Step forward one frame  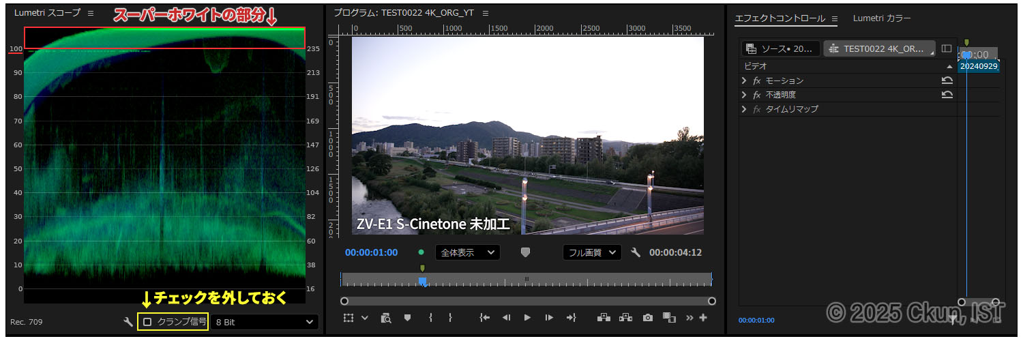point(549,318)
